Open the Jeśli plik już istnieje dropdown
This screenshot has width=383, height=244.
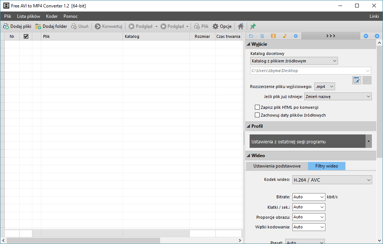click(x=338, y=97)
